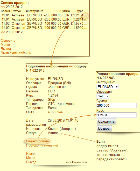Click the Обновить refresh link
This screenshot has height=171, width=140.
click(8, 40)
